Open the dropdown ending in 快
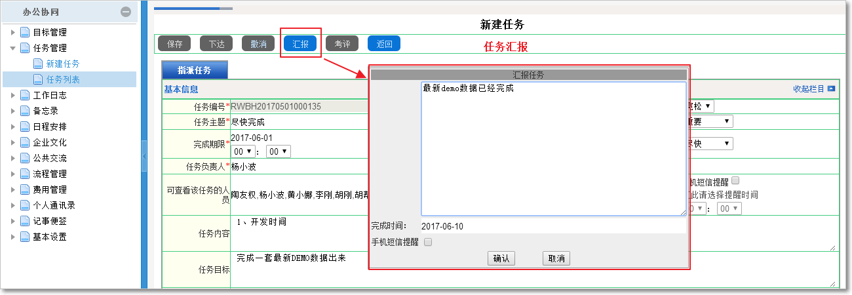852x295 pixels. [709, 144]
